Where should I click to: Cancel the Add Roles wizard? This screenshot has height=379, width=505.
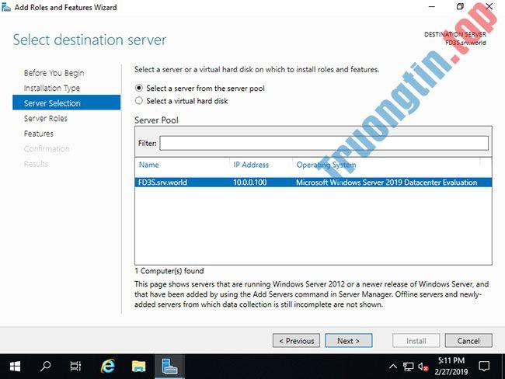click(468, 341)
